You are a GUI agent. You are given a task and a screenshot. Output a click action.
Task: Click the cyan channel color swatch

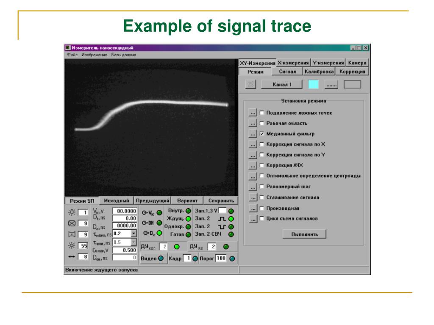313,84
